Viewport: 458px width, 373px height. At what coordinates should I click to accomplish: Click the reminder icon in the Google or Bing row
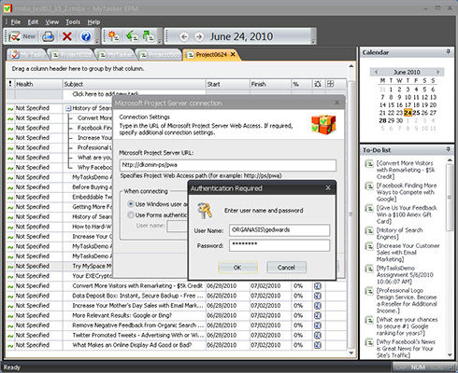(318, 315)
